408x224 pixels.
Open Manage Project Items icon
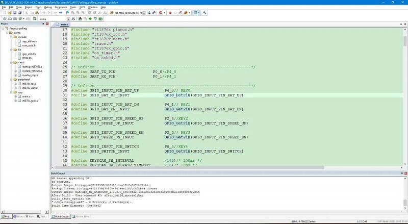(80, 19)
